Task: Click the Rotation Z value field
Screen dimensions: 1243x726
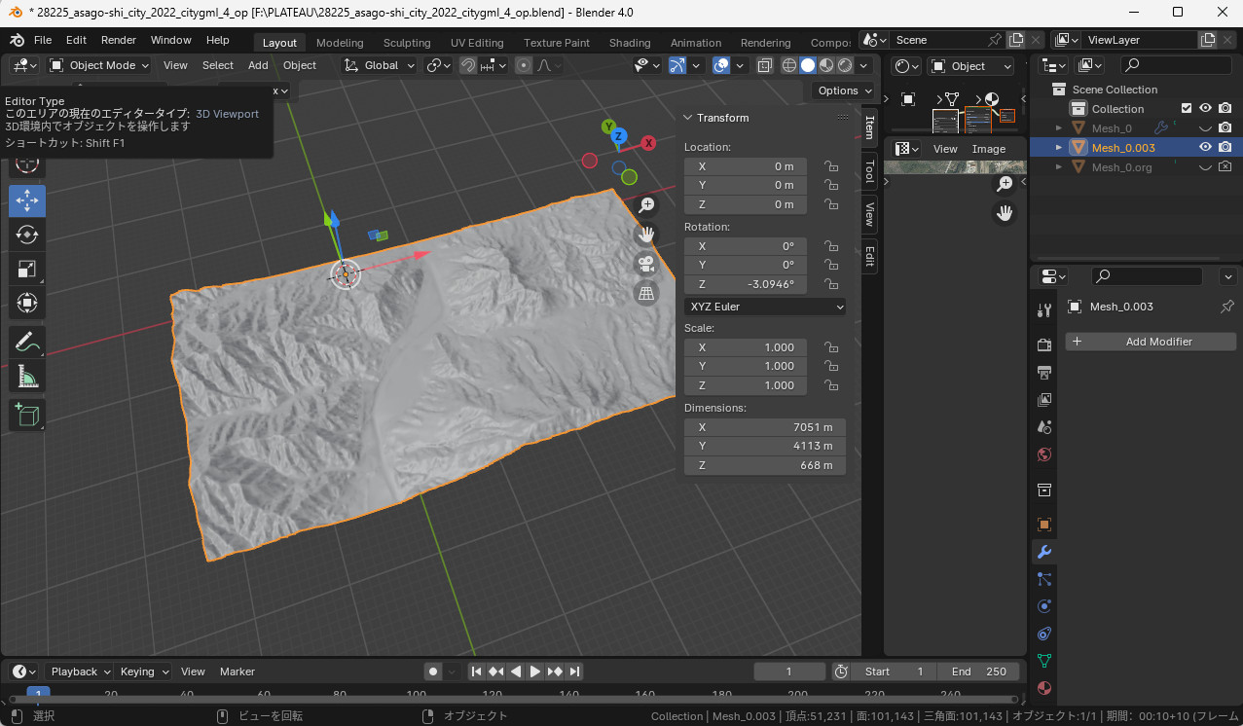Action: pyautogui.click(x=746, y=284)
